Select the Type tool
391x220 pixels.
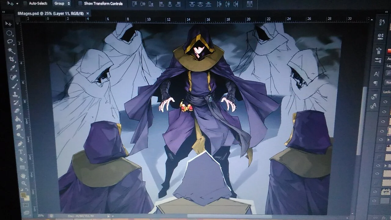(21, 152)
